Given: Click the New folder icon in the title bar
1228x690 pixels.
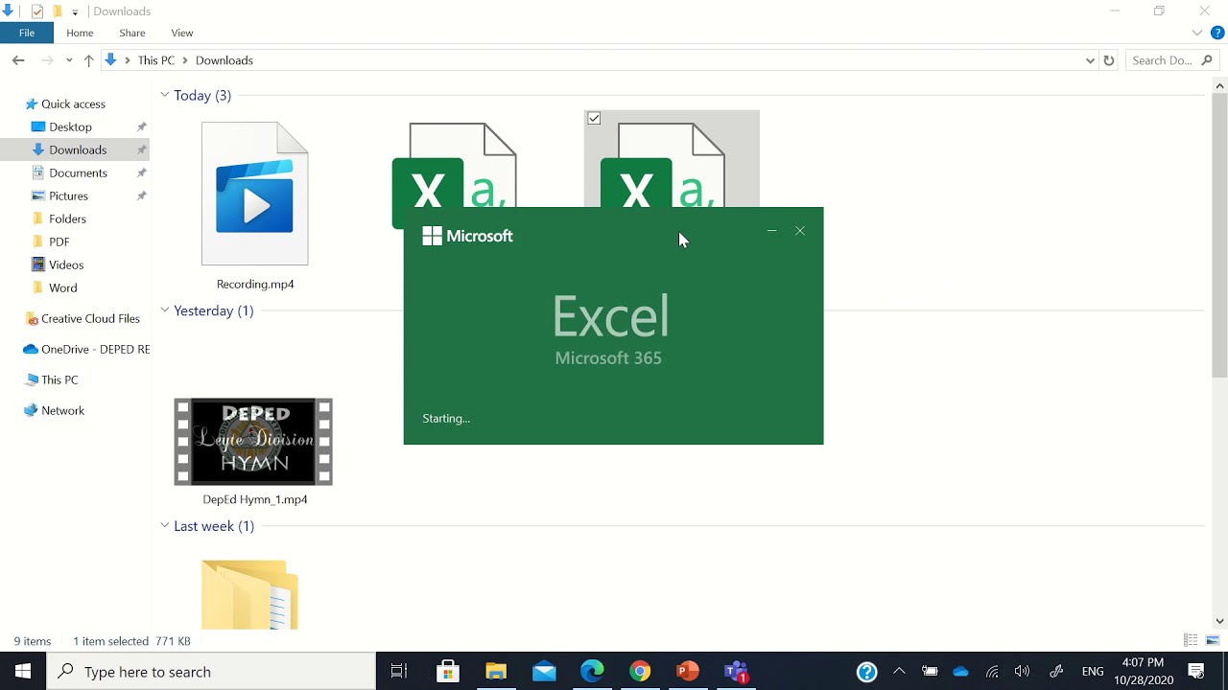Looking at the screenshot, I should pos(57,11).
